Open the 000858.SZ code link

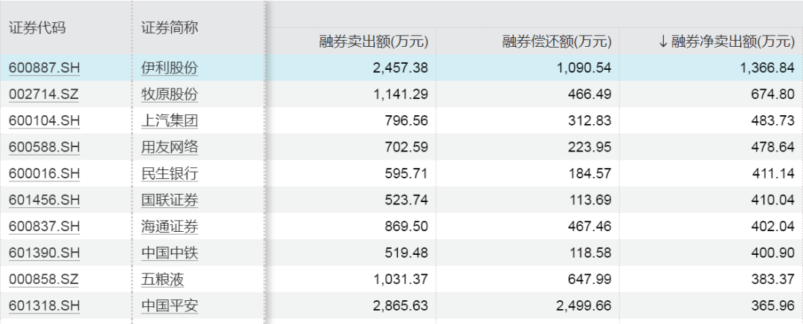point(44,279)
